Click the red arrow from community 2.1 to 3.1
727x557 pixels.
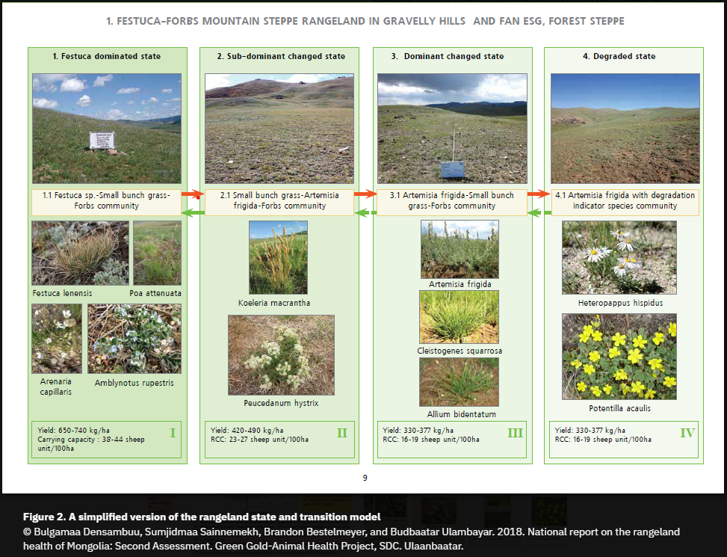pos(365,194)
